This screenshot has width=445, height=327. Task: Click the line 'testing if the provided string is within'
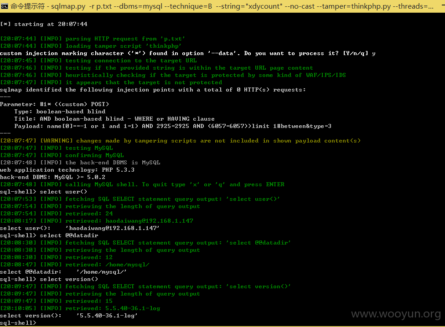pos(156,68)
